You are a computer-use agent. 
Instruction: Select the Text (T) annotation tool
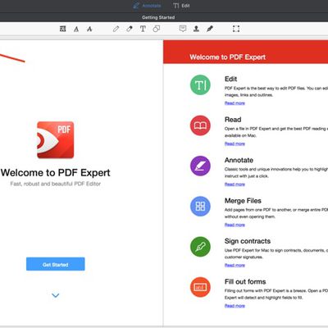[x=143, y=29]
